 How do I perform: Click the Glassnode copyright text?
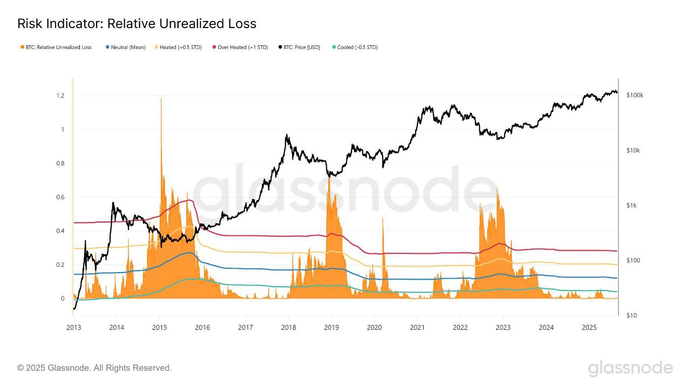pos(94,368)
